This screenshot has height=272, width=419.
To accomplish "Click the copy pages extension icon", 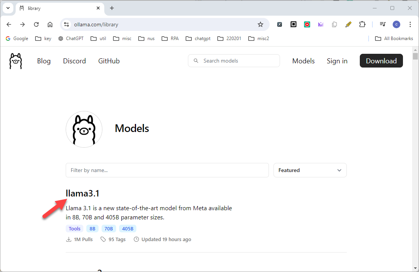I will point(334,24).
